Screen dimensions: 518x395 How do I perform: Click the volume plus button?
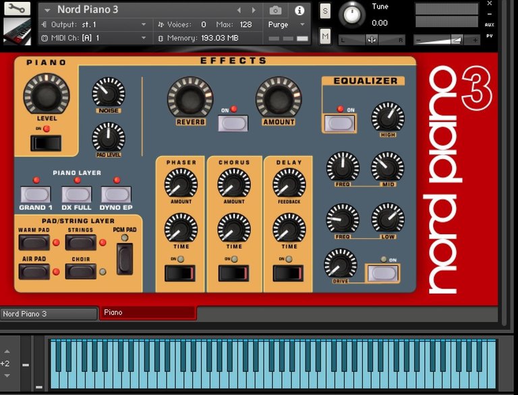point(475,41)
